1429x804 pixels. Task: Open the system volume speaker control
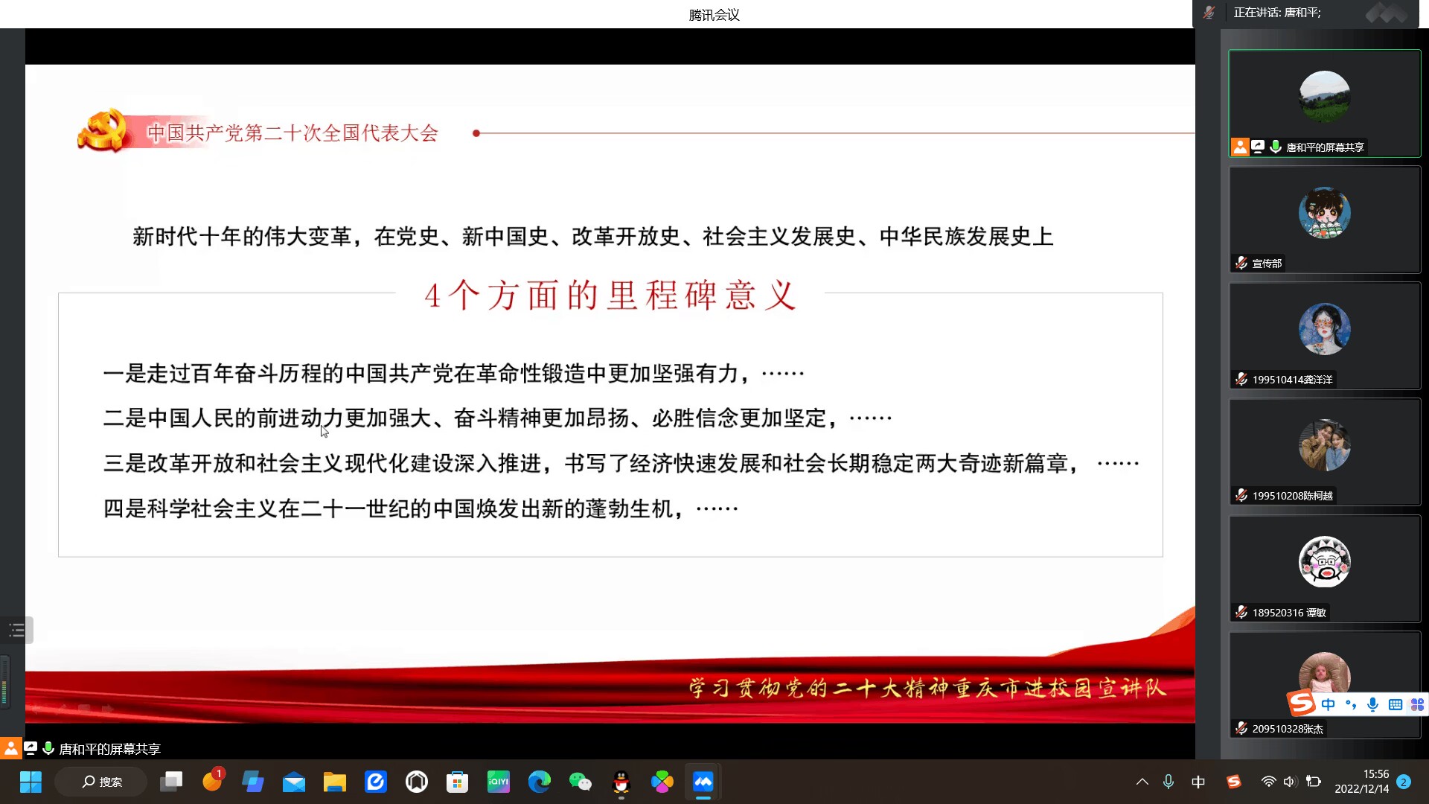(1290, 782)
